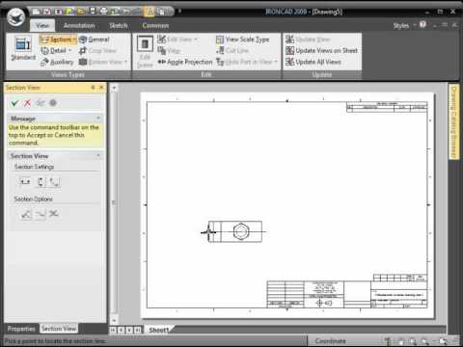Screen dimensions: 463x347
Task: Cancel command with red X
Action: pyautogui.click(x=27, y=103)
